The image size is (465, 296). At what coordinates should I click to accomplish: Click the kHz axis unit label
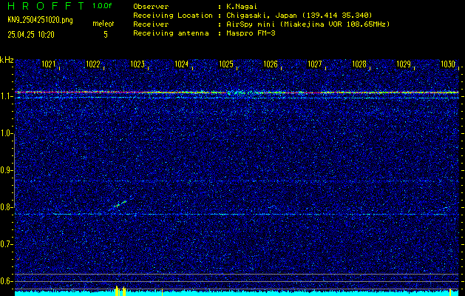click(x=7, y=60)
